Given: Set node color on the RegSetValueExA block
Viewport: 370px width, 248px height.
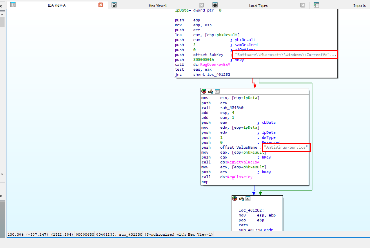Looking at the screenshot, I should pyautogui.click(x=204, y=91).
